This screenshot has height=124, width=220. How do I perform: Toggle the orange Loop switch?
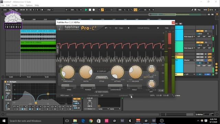tap(135, 10)
